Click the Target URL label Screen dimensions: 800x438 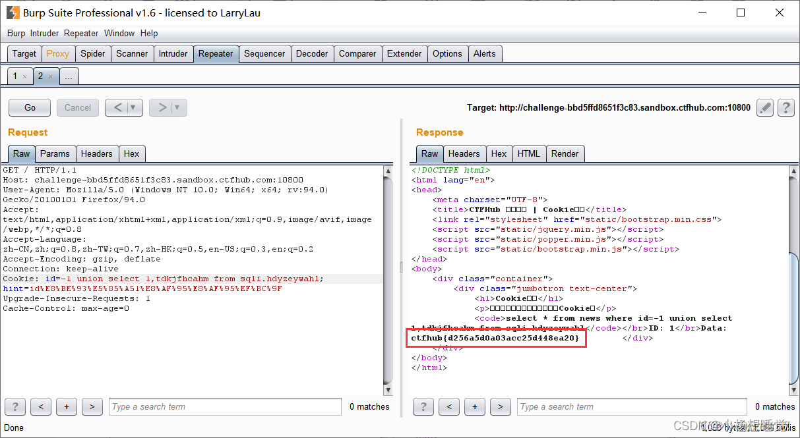(609, 107)
